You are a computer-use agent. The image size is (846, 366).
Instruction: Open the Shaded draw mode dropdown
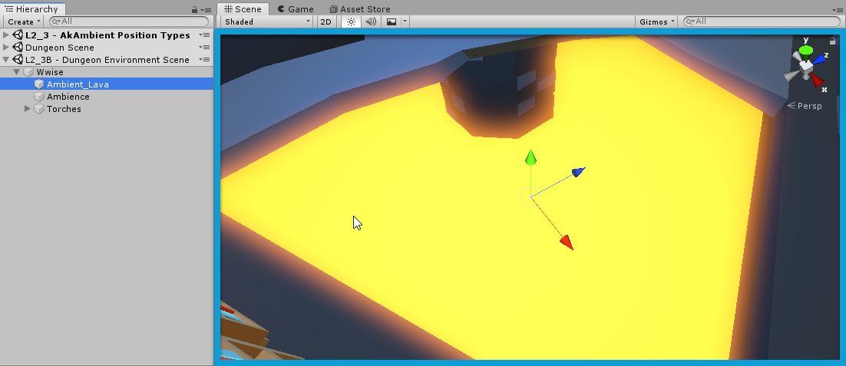point(266,21)
